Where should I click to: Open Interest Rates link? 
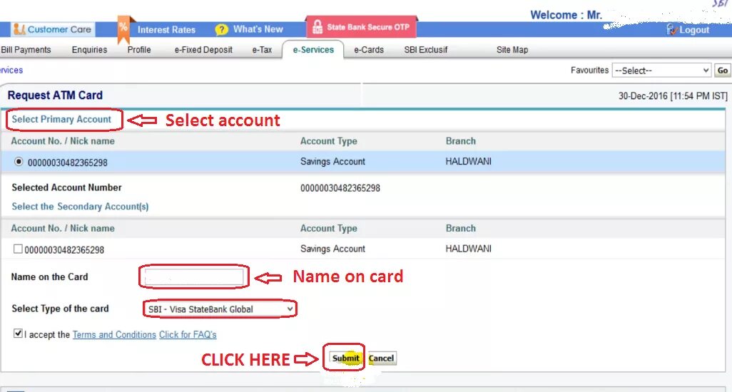point(166,30)
